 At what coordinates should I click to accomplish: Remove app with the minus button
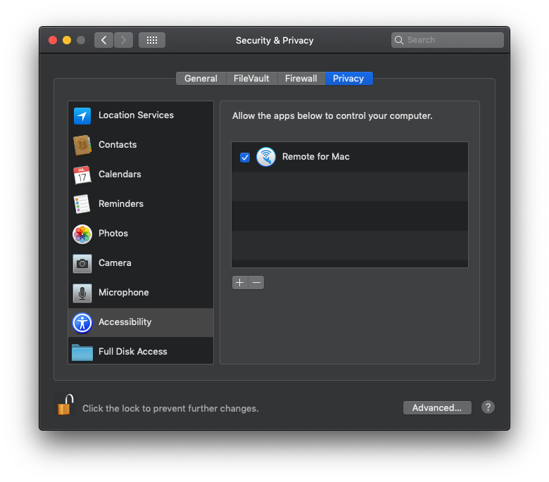[256, 283]
